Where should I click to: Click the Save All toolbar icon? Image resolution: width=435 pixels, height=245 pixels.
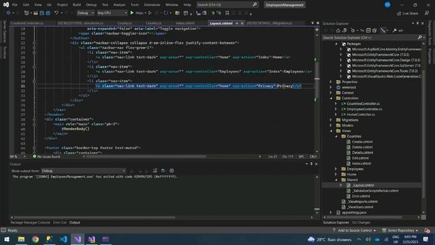pos(48,13)
